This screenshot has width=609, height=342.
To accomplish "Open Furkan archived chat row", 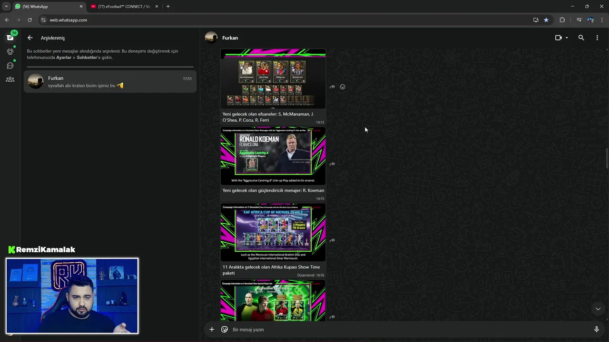I will (x=110, y=82).
